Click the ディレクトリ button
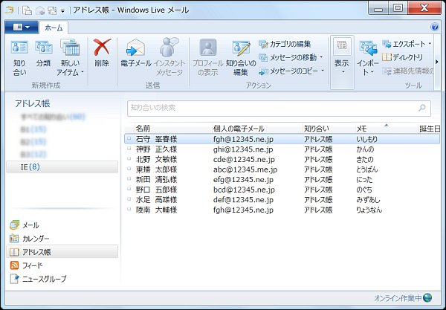 tap(402, 57)
